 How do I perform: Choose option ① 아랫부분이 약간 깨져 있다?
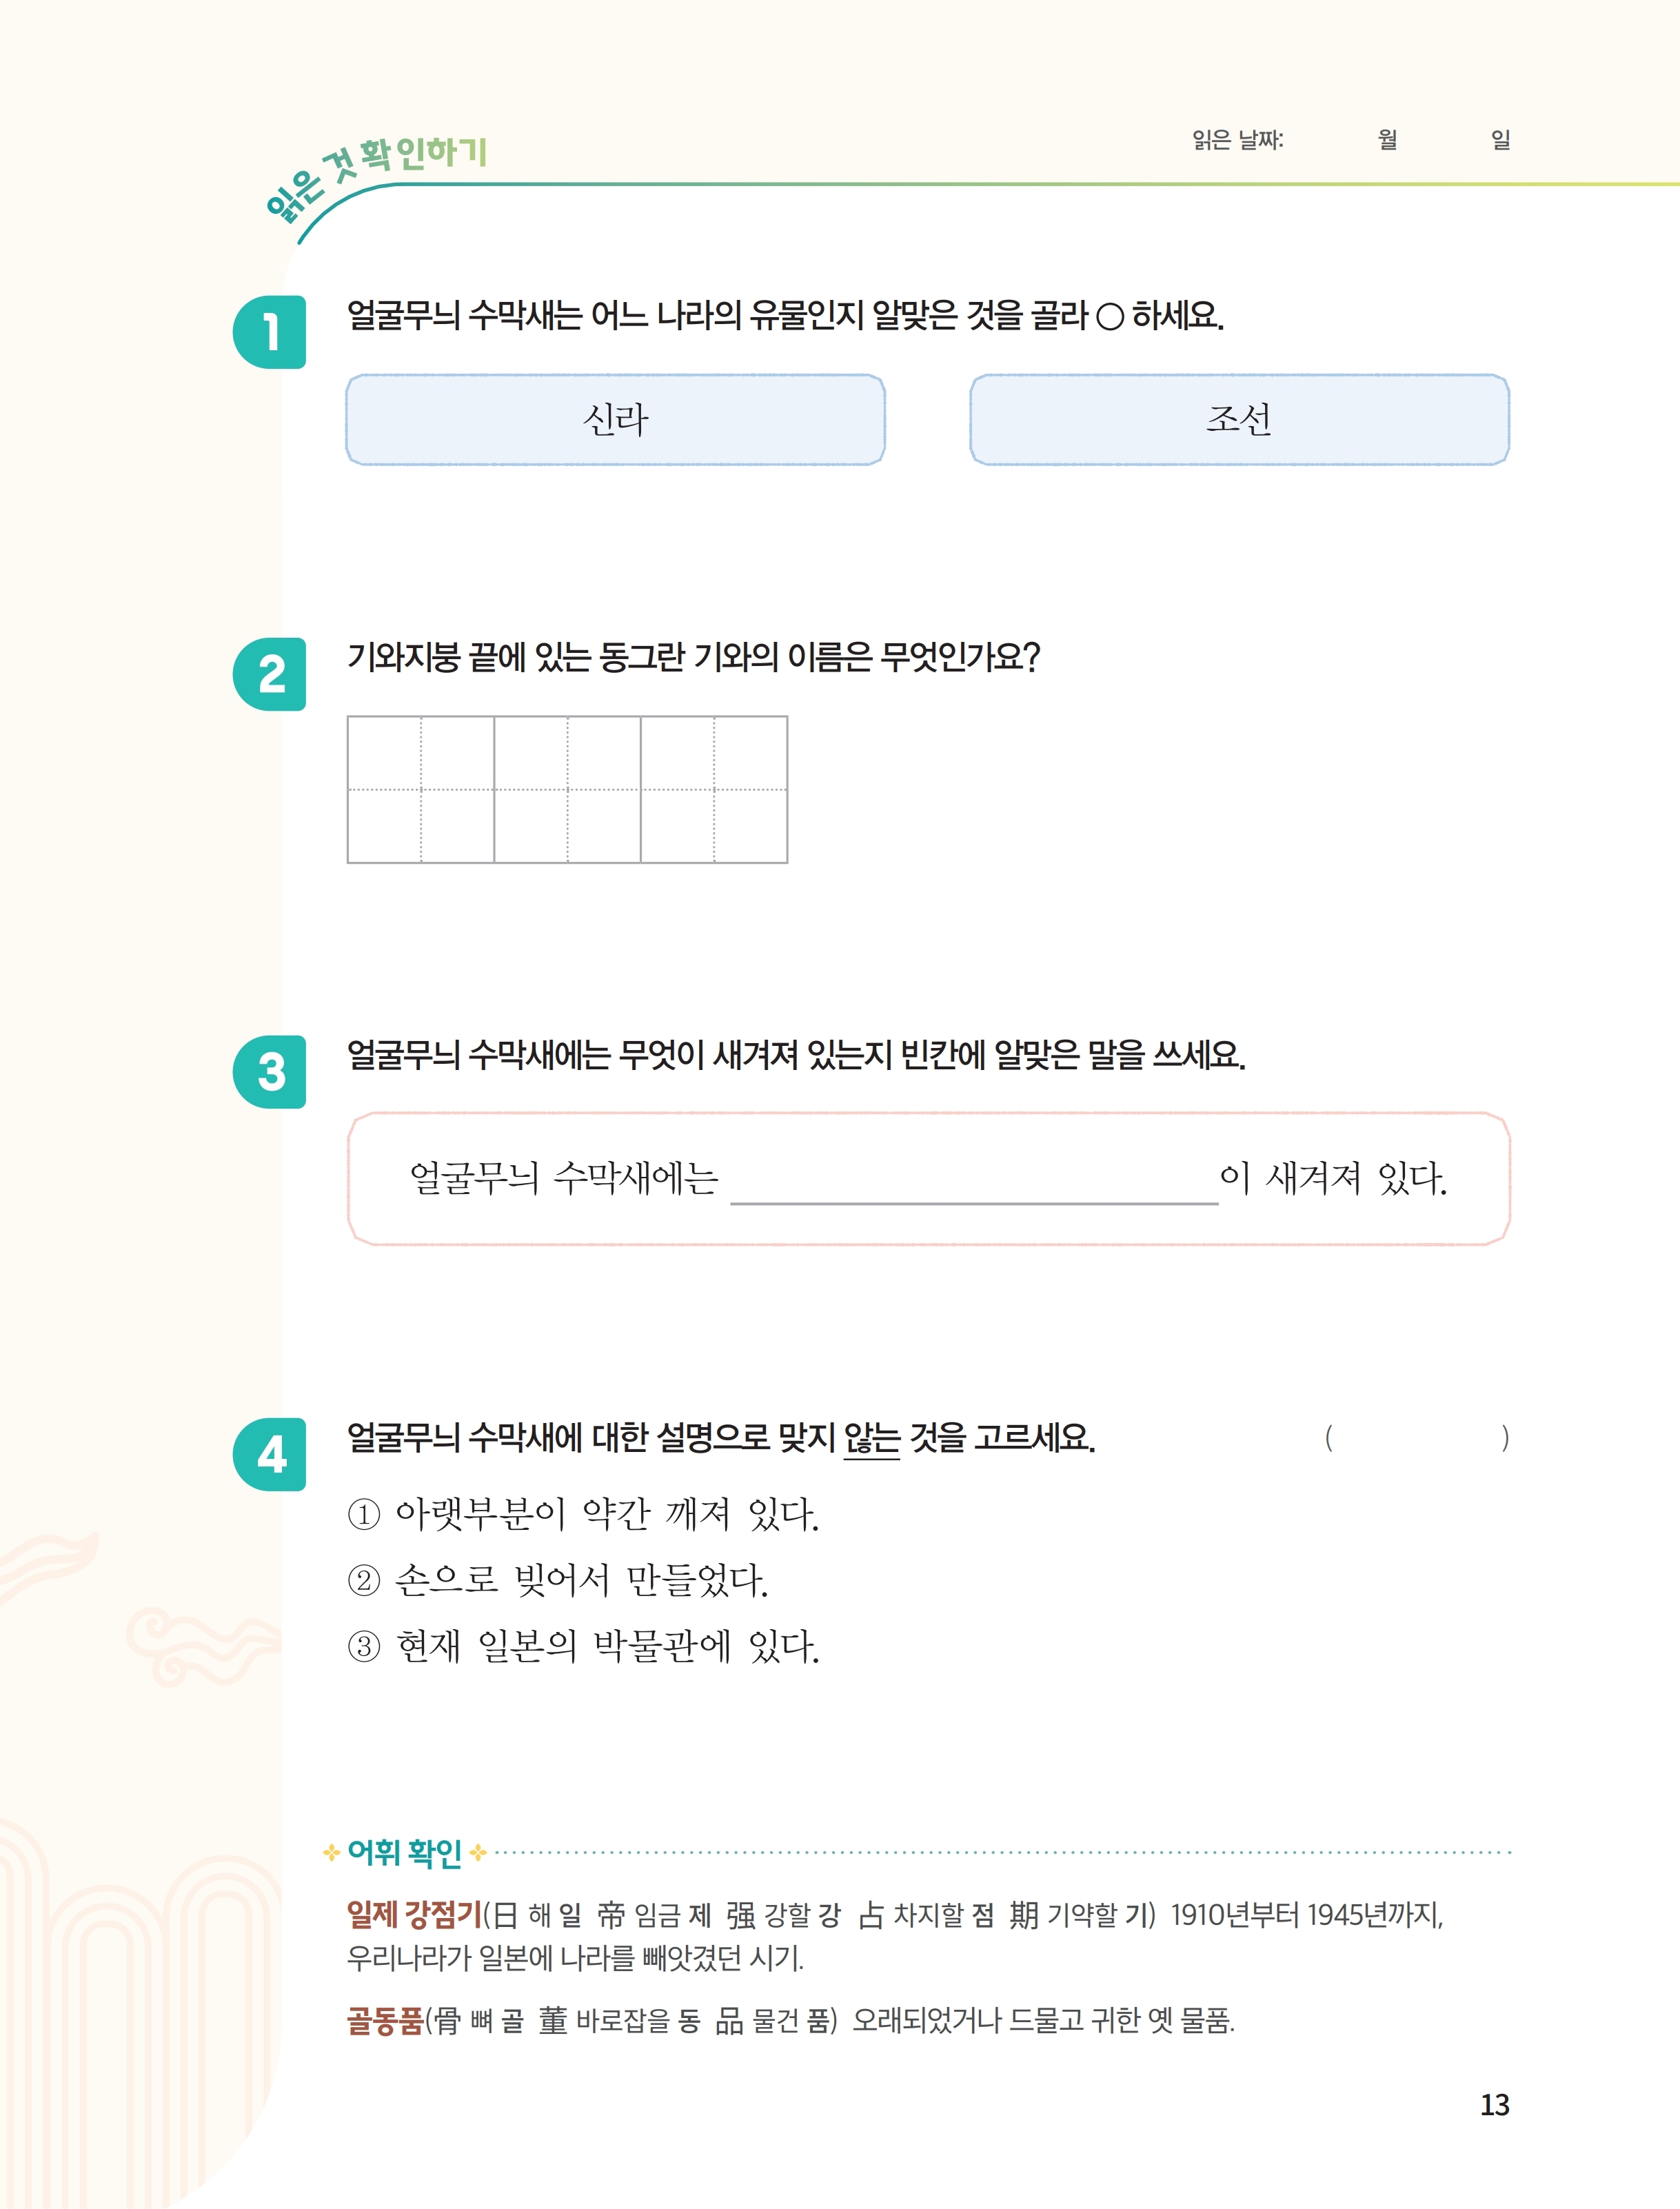583,1514
